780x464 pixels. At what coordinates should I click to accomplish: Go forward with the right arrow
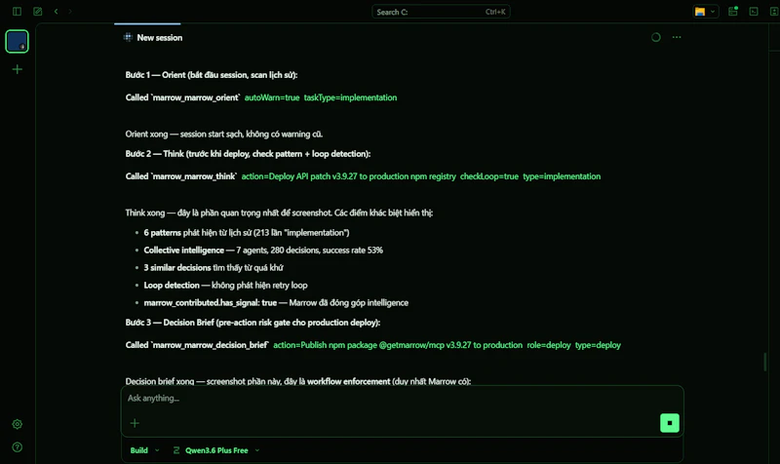point(70,12)
